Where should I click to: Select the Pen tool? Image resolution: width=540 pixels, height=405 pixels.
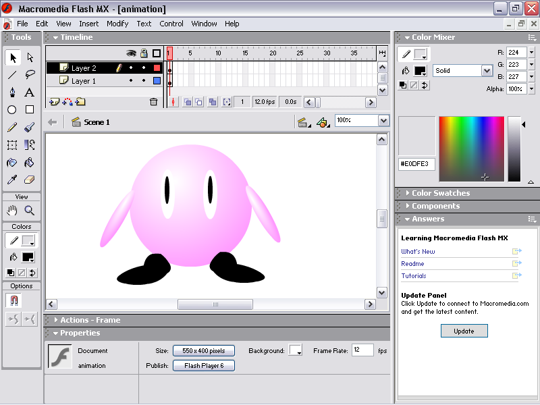click(x=12, y=92)
